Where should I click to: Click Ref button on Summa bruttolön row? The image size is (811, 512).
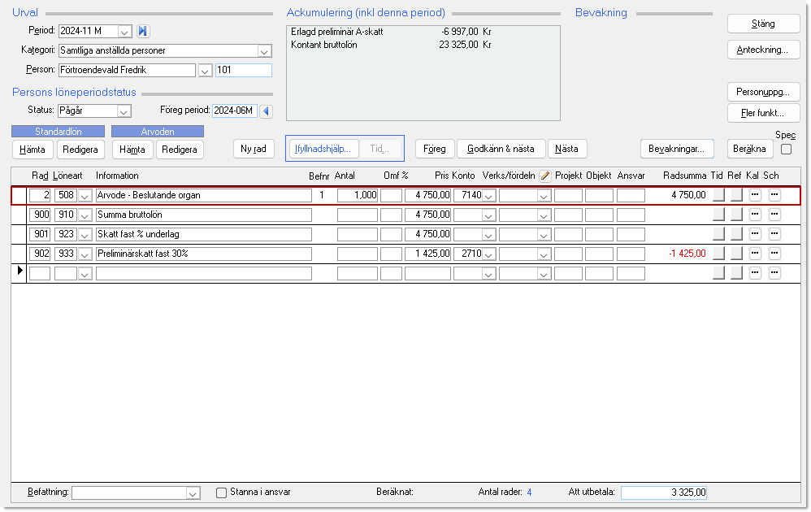click(x=736, y=215)
